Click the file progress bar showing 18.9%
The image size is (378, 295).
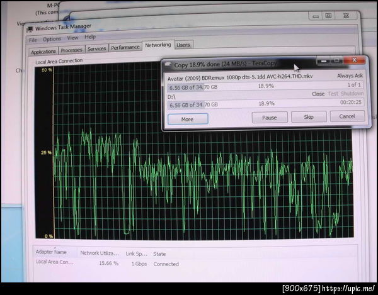pyautogui.click(x=265, y=86)
